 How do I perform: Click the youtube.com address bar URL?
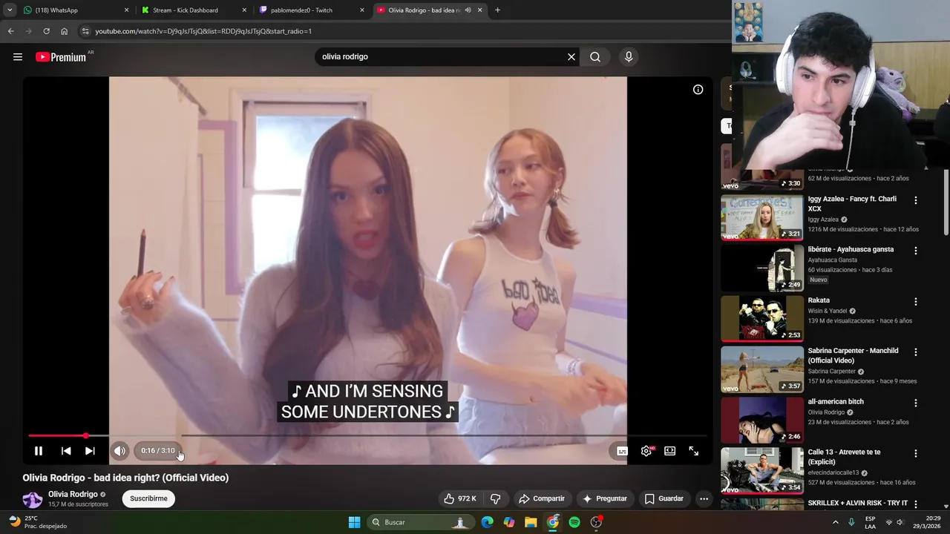[x=203, y=31]
